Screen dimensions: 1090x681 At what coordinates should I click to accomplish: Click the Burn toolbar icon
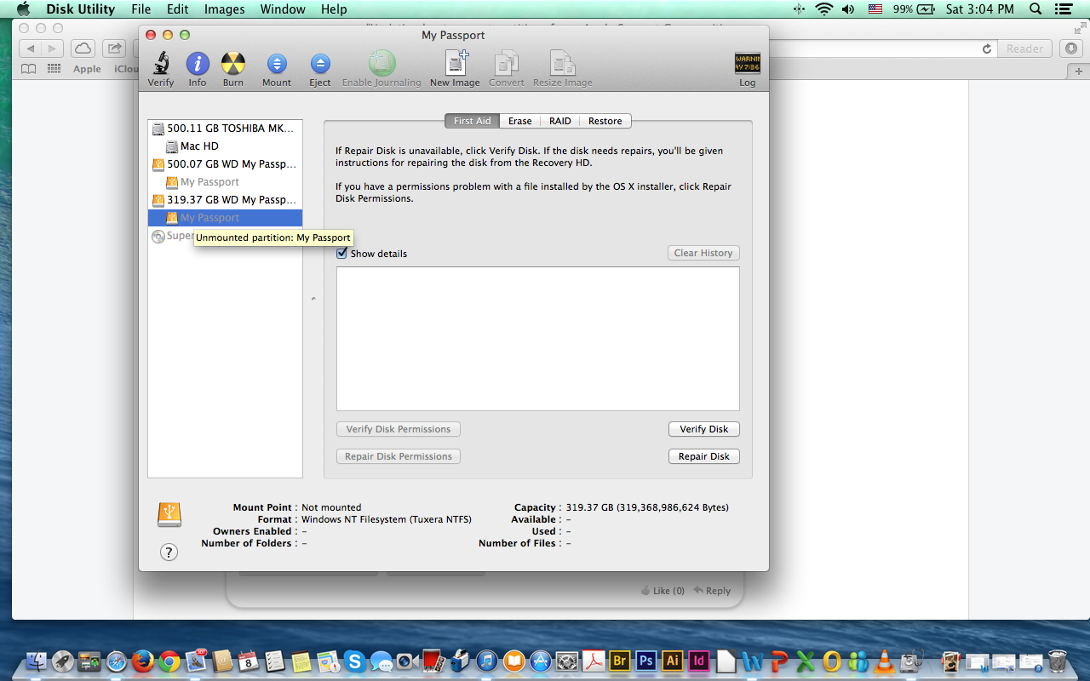[x=233, y=64]
